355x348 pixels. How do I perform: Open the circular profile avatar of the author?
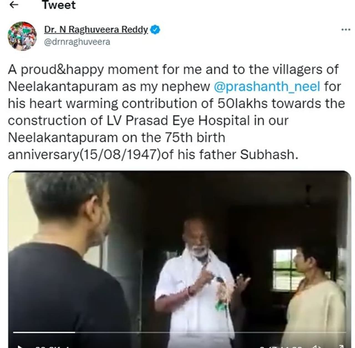click(x=22, y=36)
